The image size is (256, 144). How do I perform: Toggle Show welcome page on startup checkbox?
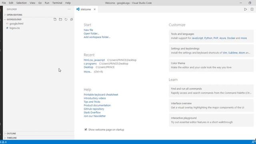point(86,130)
